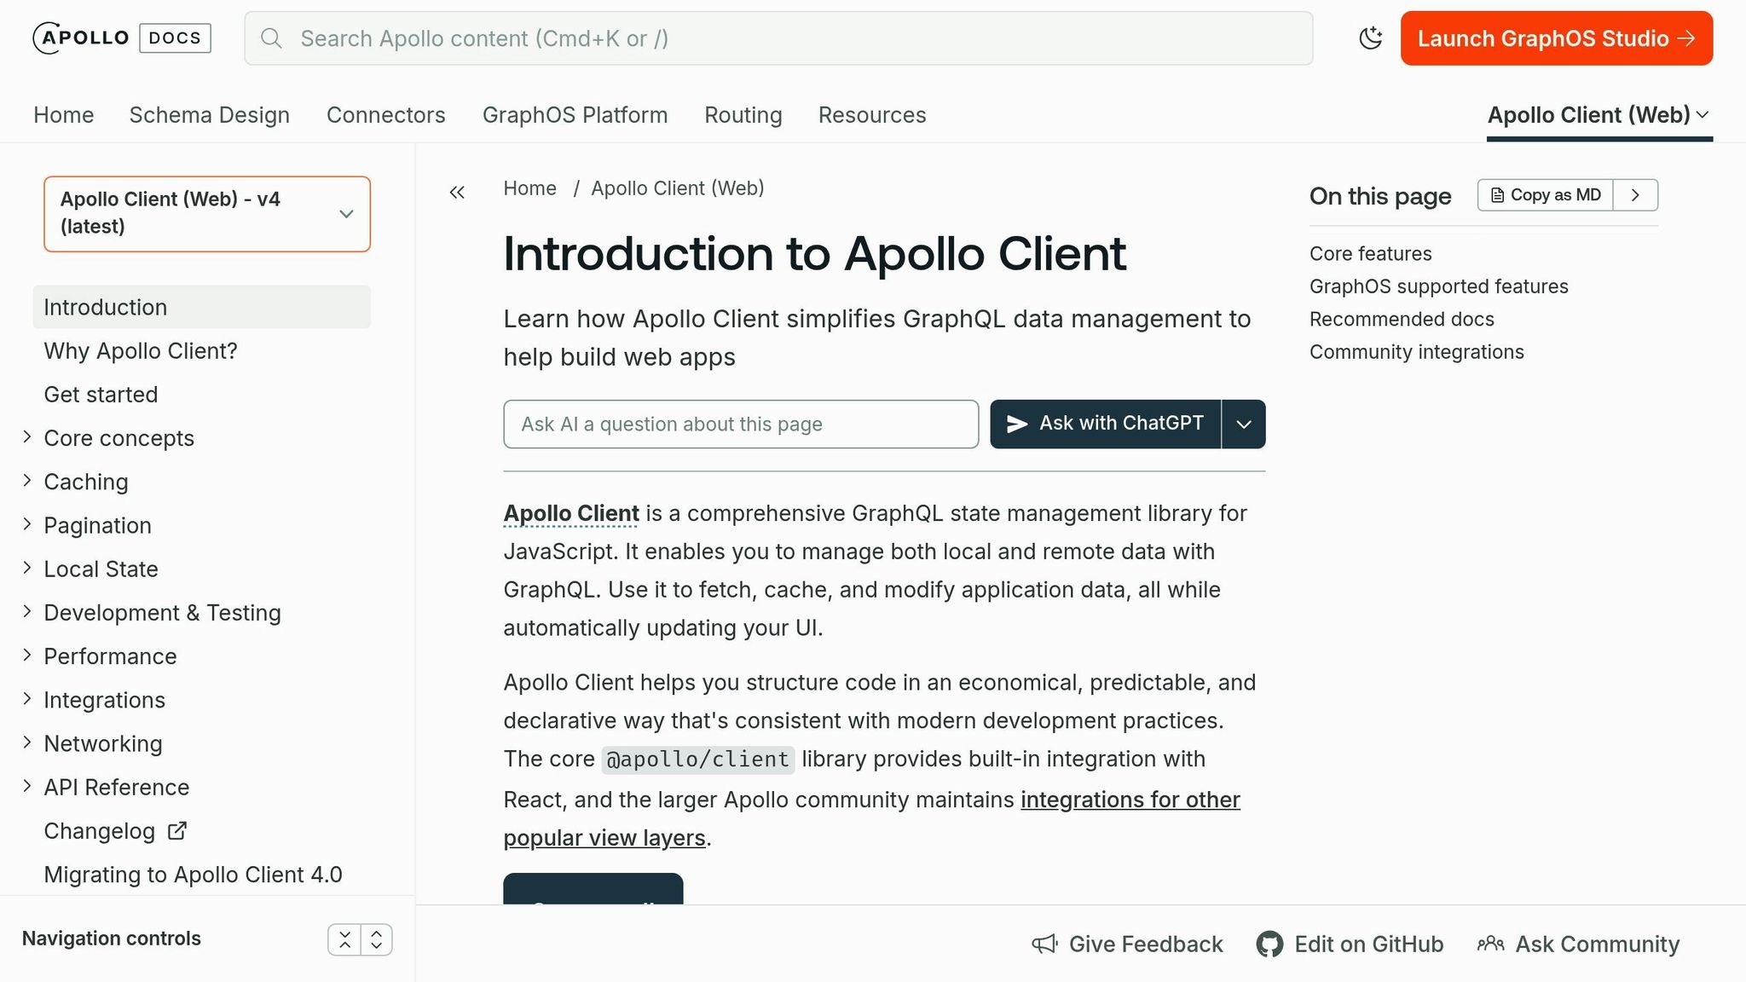Open Changelog via its external-link icon
Image resolution: width=1746 pixels, height=982 pixels.
pos(176,830)
